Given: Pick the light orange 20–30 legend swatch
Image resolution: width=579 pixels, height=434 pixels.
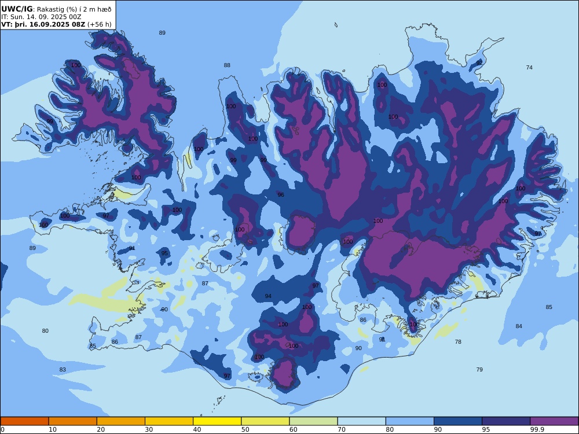Looking at the screenshot, I should [121, 421].
